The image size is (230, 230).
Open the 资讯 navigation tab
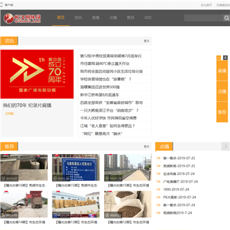click(x=78, y=18)
